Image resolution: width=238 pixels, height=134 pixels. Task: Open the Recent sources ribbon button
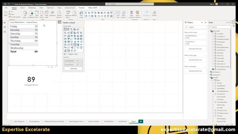(x=59, y=15)
